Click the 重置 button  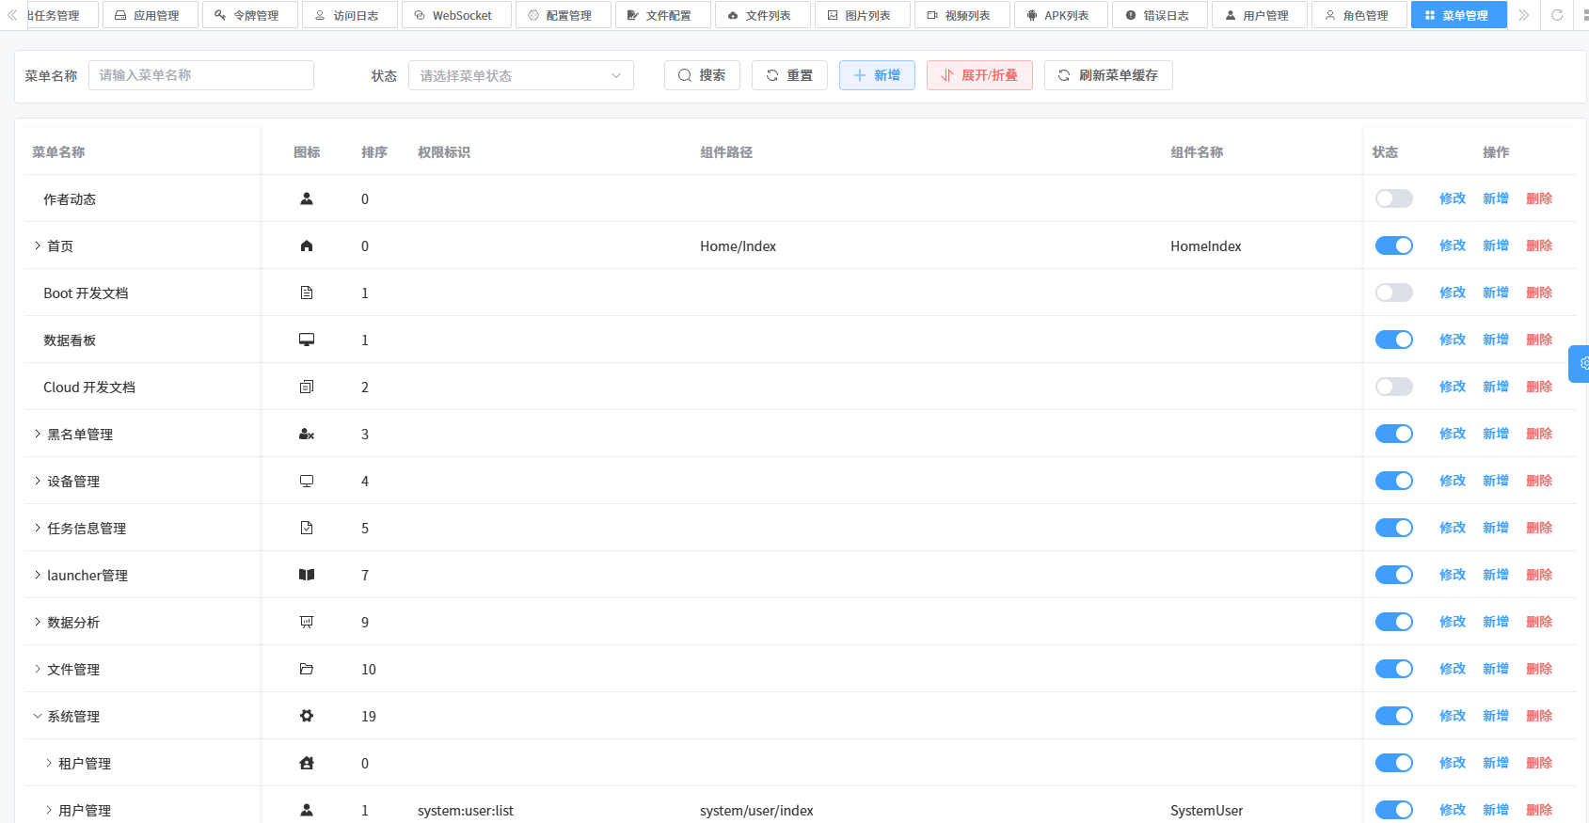point(789,75)
